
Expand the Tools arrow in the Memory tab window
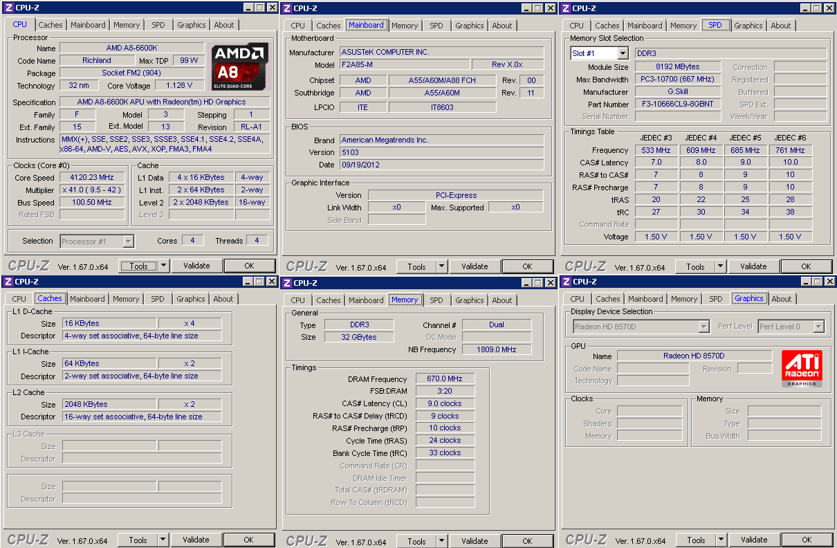pos(442,541)
